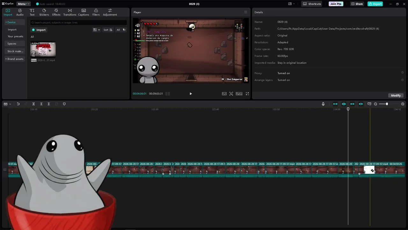Add a marker with the shield marker icon
Viewport: 408px width, 230px height.
coord(64,104)
